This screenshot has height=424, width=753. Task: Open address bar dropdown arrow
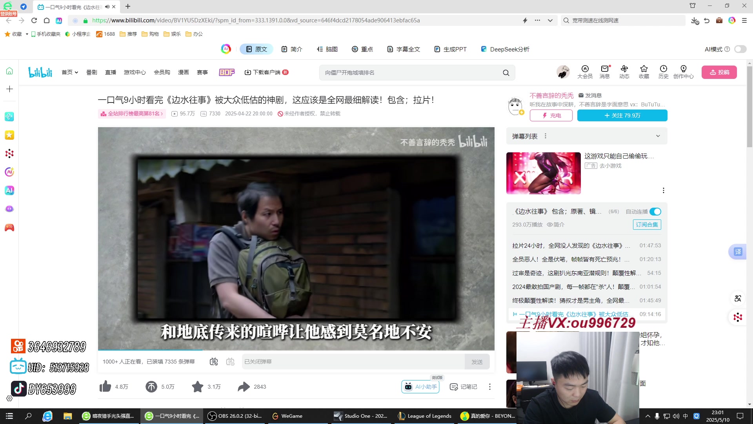[x=550, y=20]
